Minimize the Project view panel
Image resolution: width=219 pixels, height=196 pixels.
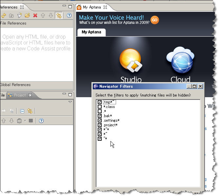pyautogui.click(x=64, y=94)
